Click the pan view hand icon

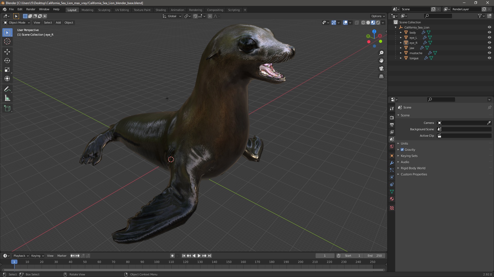coord(381,61)
